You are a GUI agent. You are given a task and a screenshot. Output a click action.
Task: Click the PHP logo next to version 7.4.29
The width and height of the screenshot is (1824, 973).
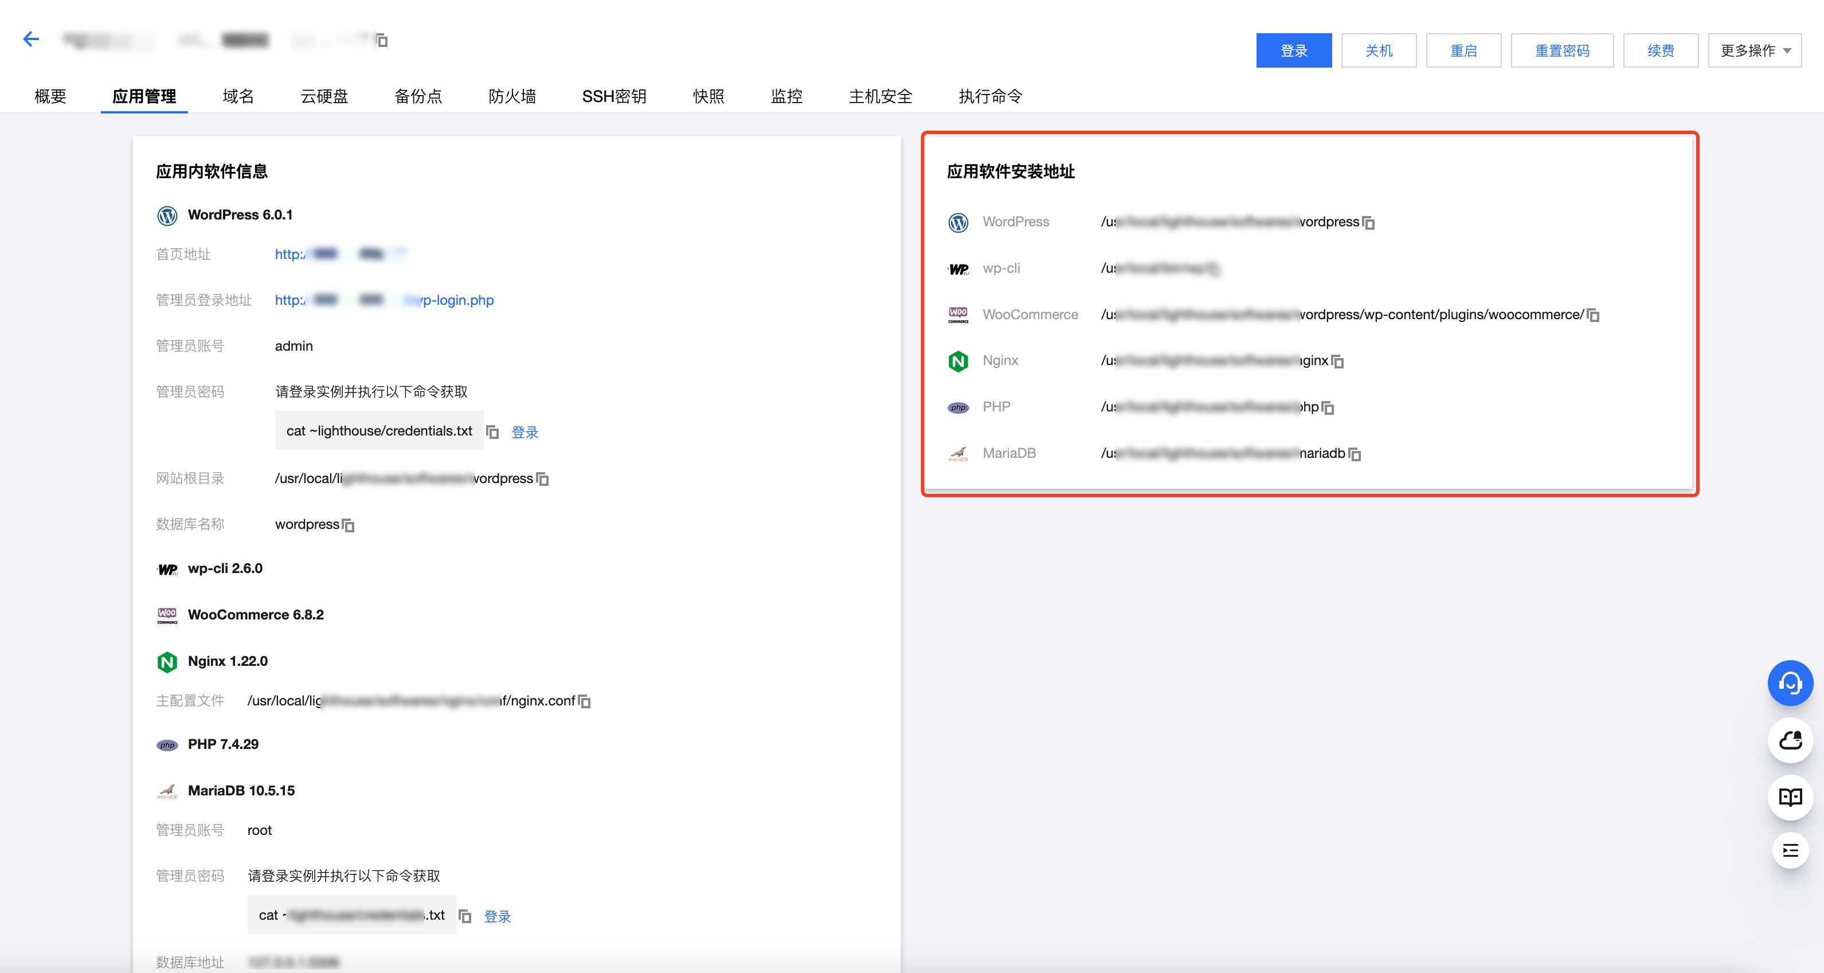167,745
